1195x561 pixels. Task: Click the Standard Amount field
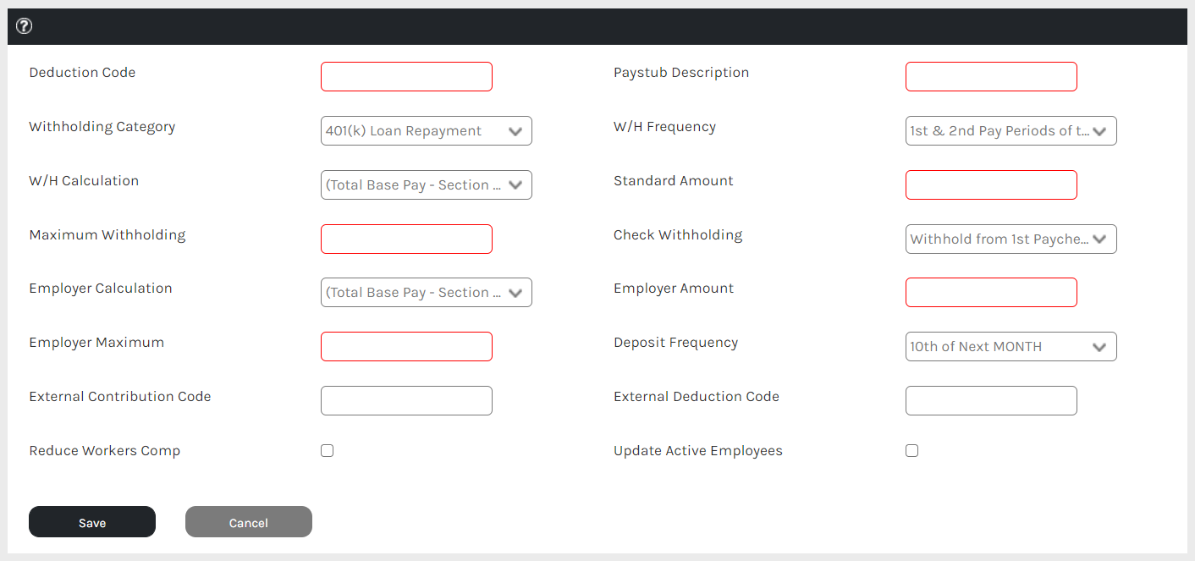[x=991, y=184]
